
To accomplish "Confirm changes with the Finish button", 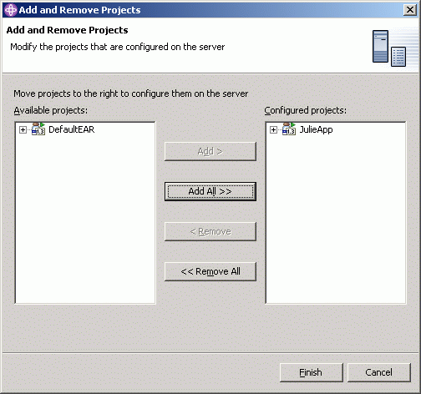I will pos(311,372).
